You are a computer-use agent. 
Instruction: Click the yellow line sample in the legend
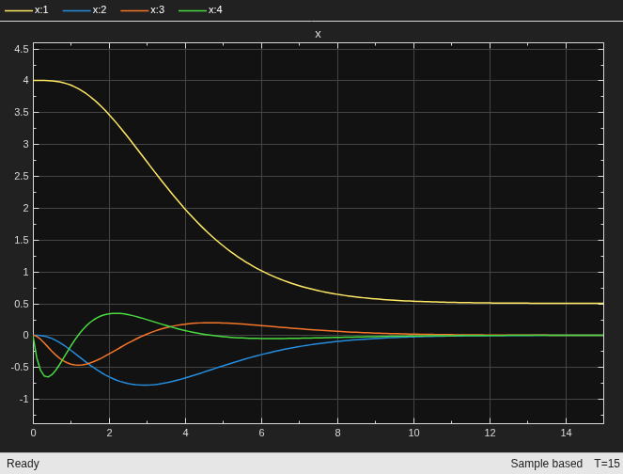[x=19, y=10]
